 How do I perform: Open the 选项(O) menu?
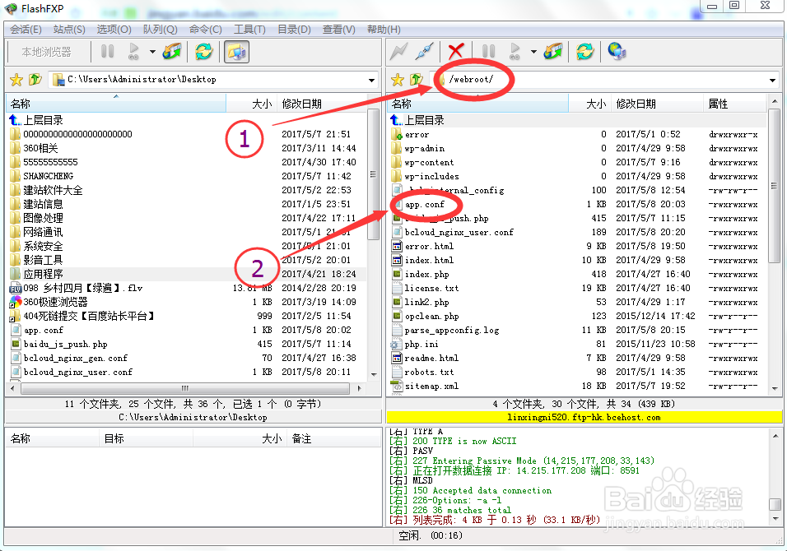click(x=114, y=29)
